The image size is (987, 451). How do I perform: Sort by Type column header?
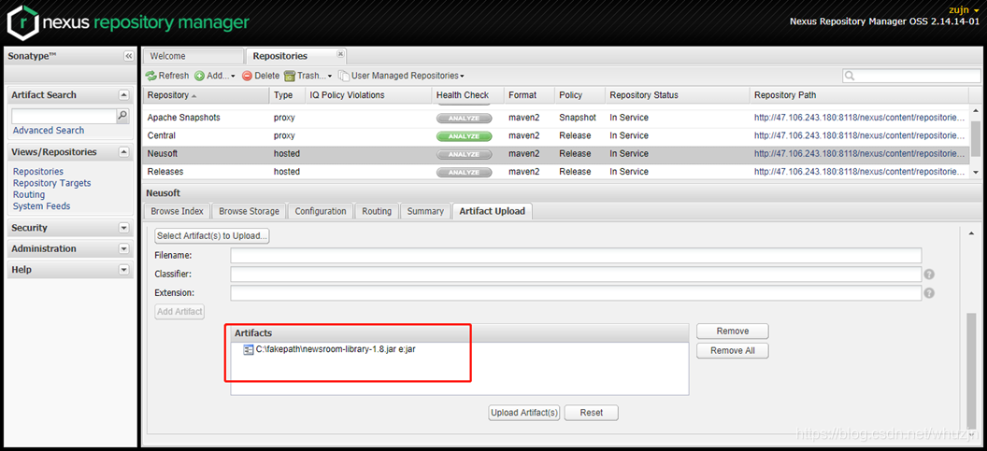coord(287,95)
